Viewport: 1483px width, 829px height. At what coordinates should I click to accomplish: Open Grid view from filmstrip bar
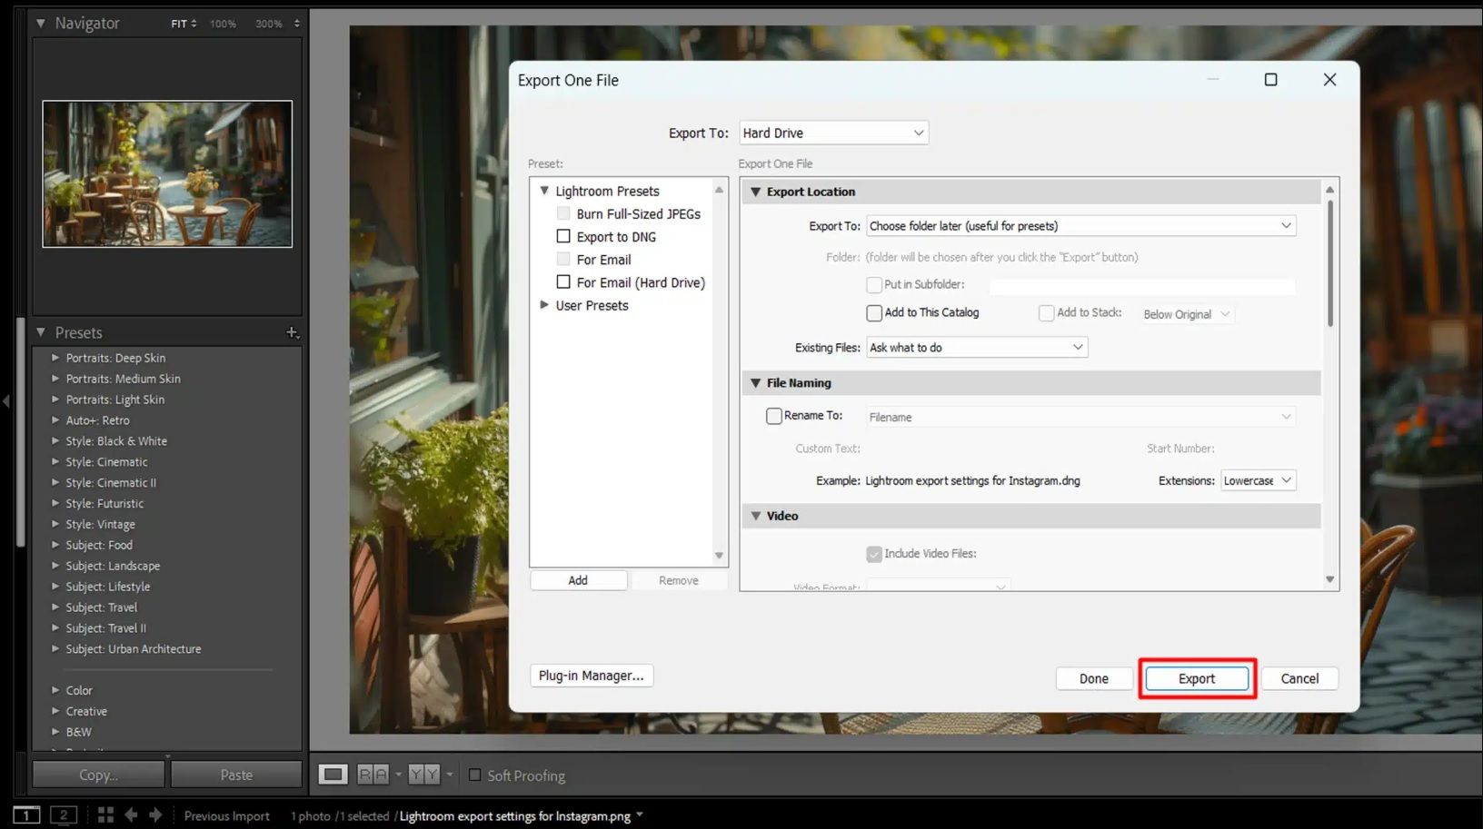(x=105, y=815)
